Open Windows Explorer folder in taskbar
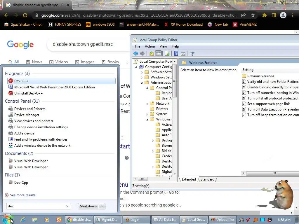The width and height of the screenshot is (299, 224). pyautogui.click(x=34, y=220)
